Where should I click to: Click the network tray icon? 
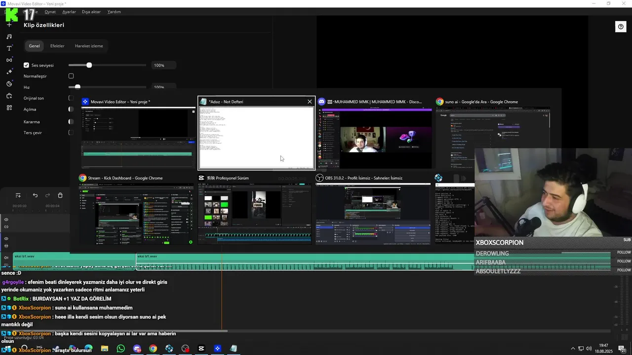tap(581, 349)
